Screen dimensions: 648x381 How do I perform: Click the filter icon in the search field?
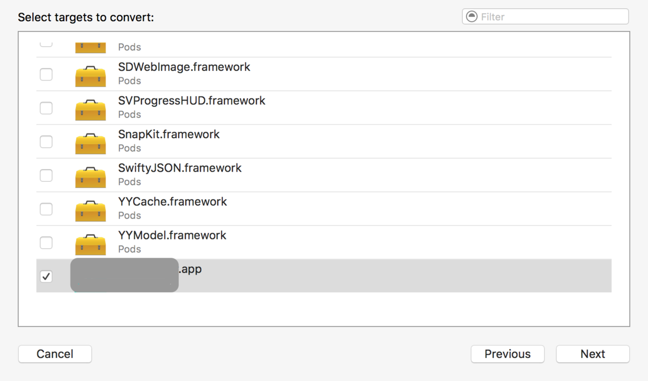(472, 17)
